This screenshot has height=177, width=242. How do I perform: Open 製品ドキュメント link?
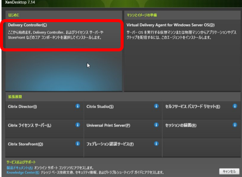point(19,168)
